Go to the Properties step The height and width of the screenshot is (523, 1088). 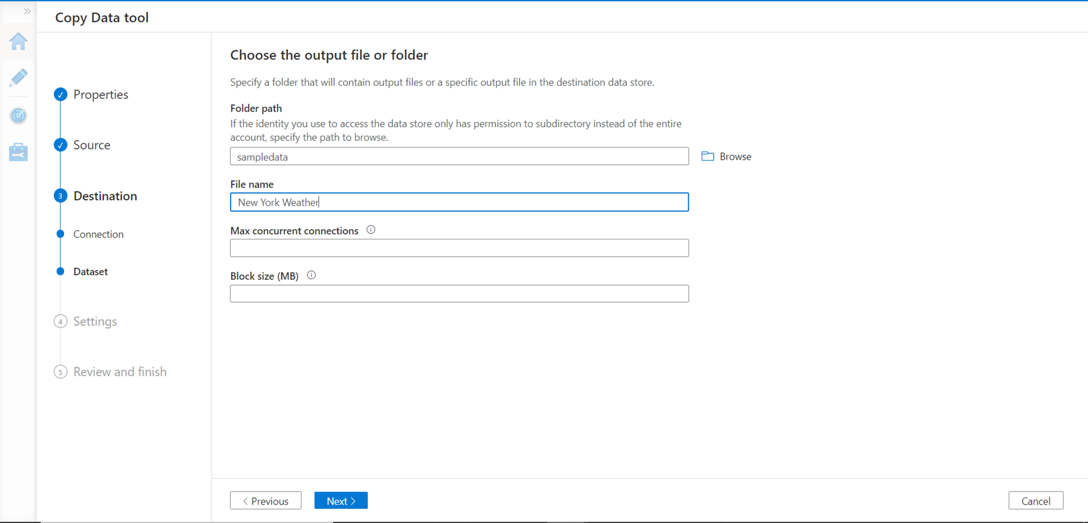pos(101,95)
